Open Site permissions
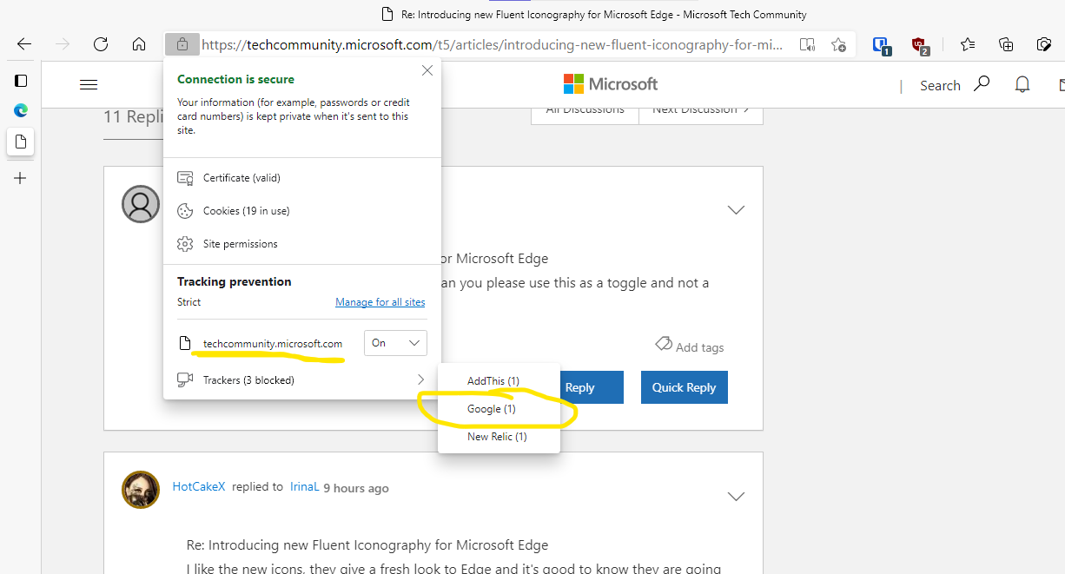This screenshot has height=574, width=1065. [302, 244]
